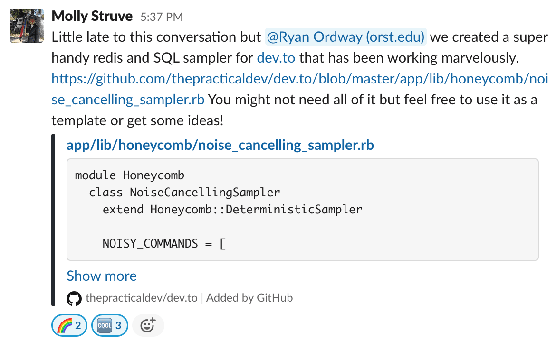Viewport: 556px width, 350px height.
Task: Click the GitHub octocat icon
Action: (74, 298)
